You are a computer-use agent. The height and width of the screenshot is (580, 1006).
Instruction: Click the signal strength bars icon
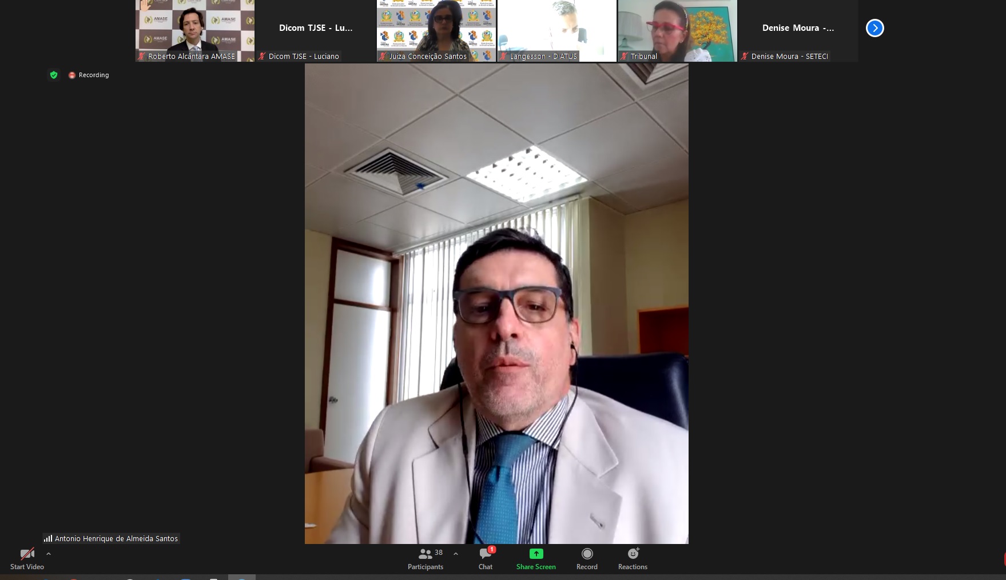(48, 538)
